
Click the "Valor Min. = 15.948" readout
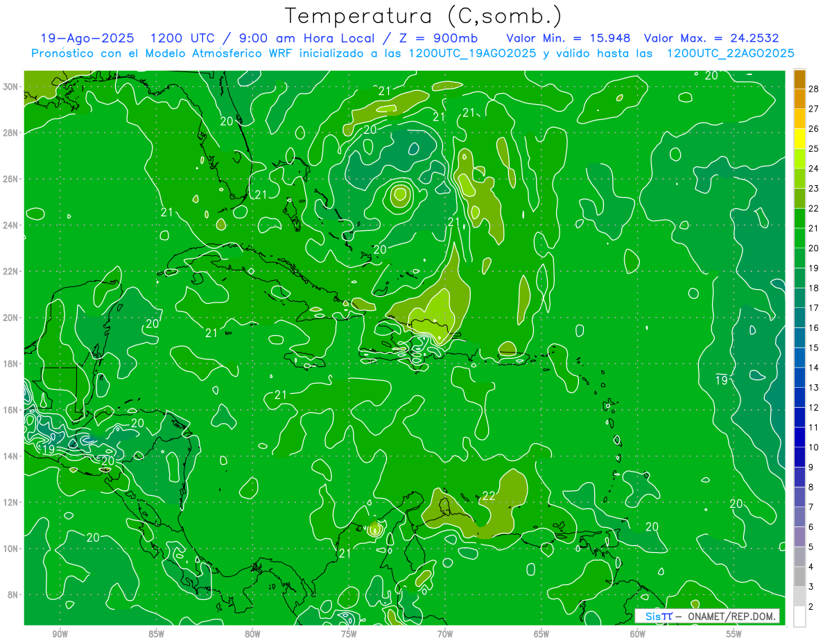pos(569,38)
